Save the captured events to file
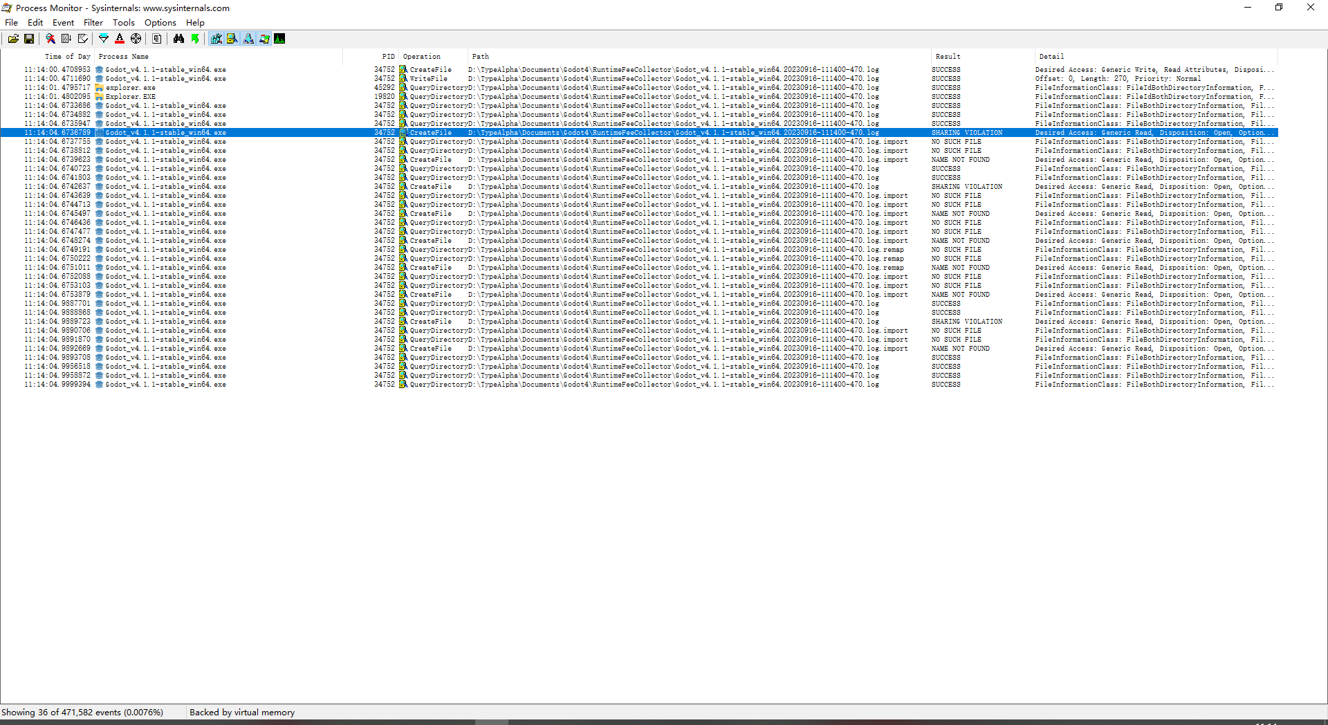The width and height of the screenshot is (1328, 725). tap(28, 38)
